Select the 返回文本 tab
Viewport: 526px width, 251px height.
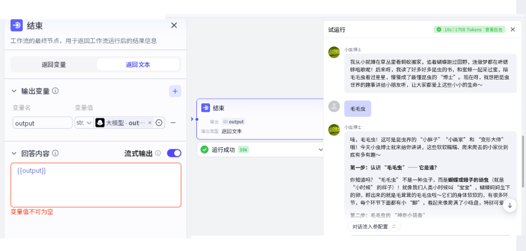[x=138, y=65]
